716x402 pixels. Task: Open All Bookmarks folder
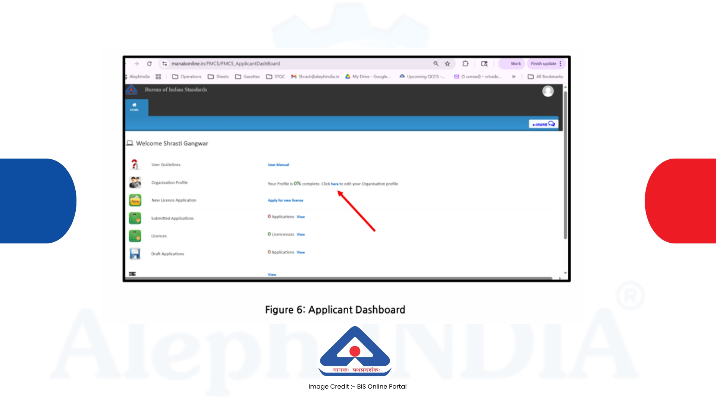click(x=545, y=77)
